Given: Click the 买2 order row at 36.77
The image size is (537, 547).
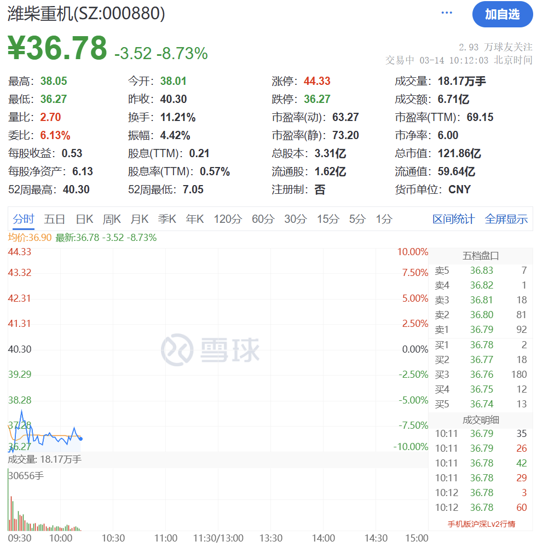Looking at the screenshot, I should tap(481, 360).
